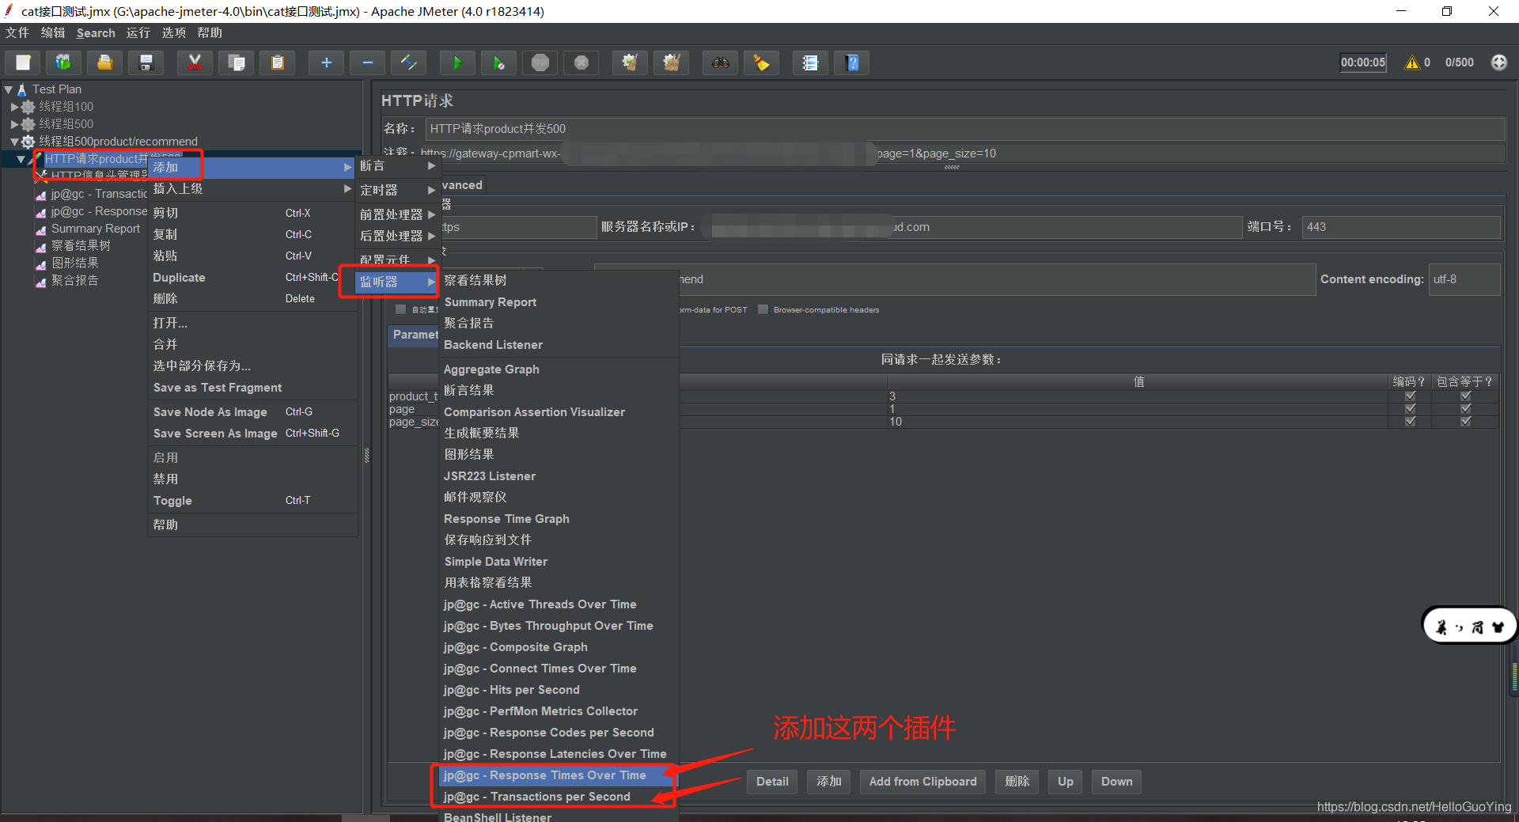Choose Duplicate in context menu
Viewport: 1519px width, 822px height.
252,278
